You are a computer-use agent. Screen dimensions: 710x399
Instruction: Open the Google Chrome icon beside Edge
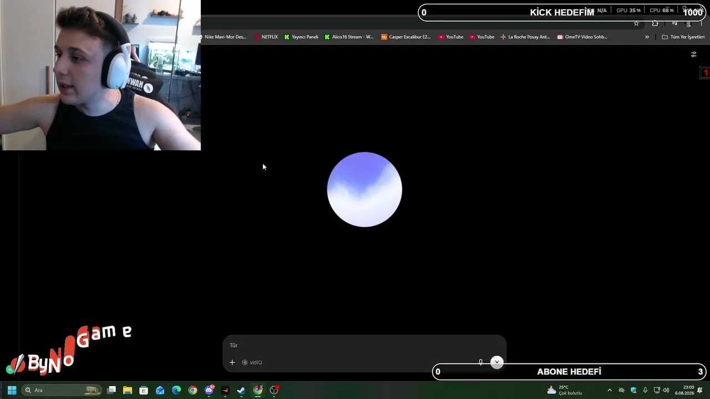coord(192,390)
